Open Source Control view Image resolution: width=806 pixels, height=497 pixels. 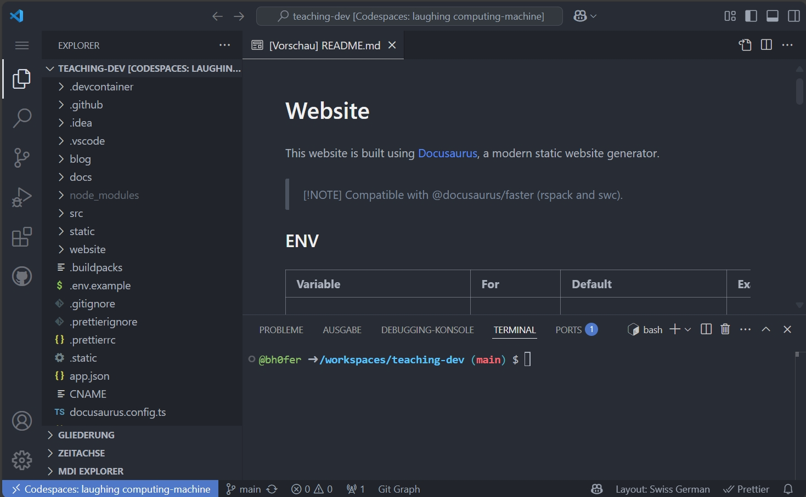(22, 158)
